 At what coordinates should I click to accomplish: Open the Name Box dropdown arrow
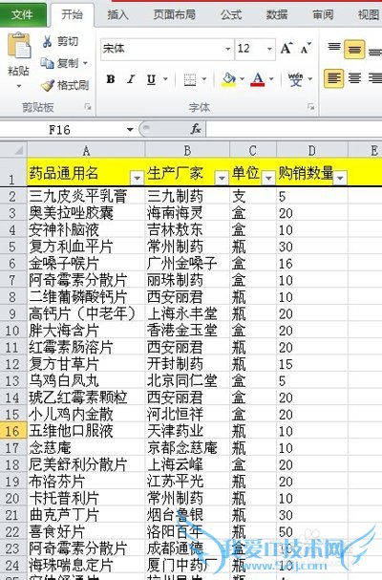[x=130, y=129]
